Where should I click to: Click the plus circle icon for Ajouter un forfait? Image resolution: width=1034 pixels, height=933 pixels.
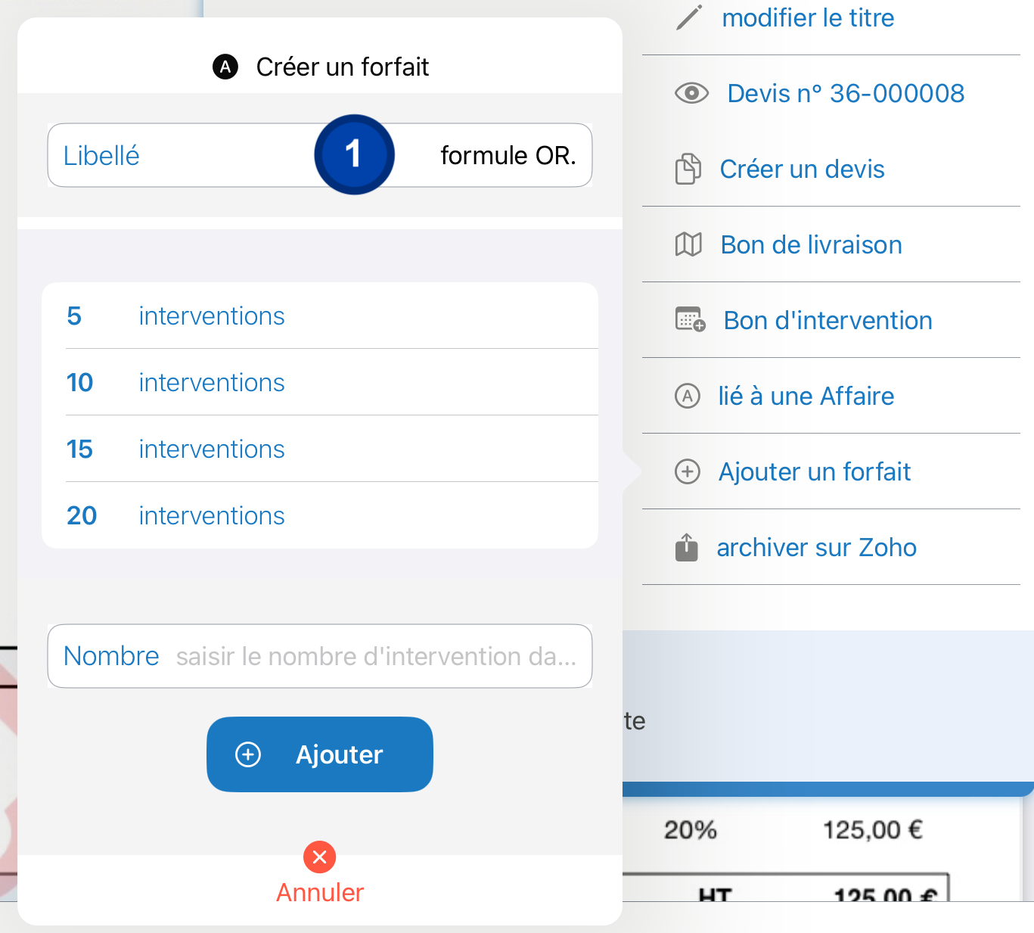(x=687, y=471)
